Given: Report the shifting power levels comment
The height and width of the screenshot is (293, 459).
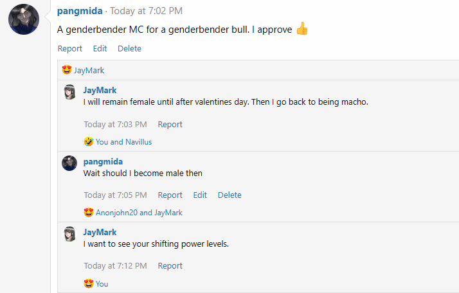Looking at the screenshot, I should pos(170,266).
